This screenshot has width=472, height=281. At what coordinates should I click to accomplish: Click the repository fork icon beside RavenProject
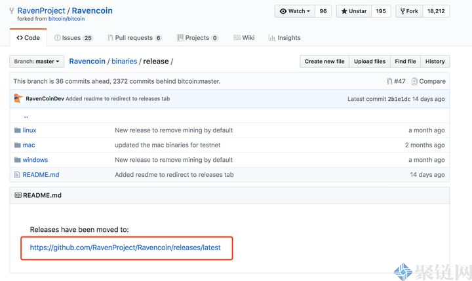12,11
